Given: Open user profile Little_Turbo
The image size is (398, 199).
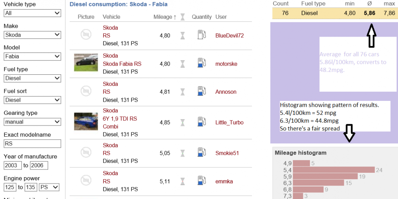Looking at the screenshot, I should click(229, 123).
